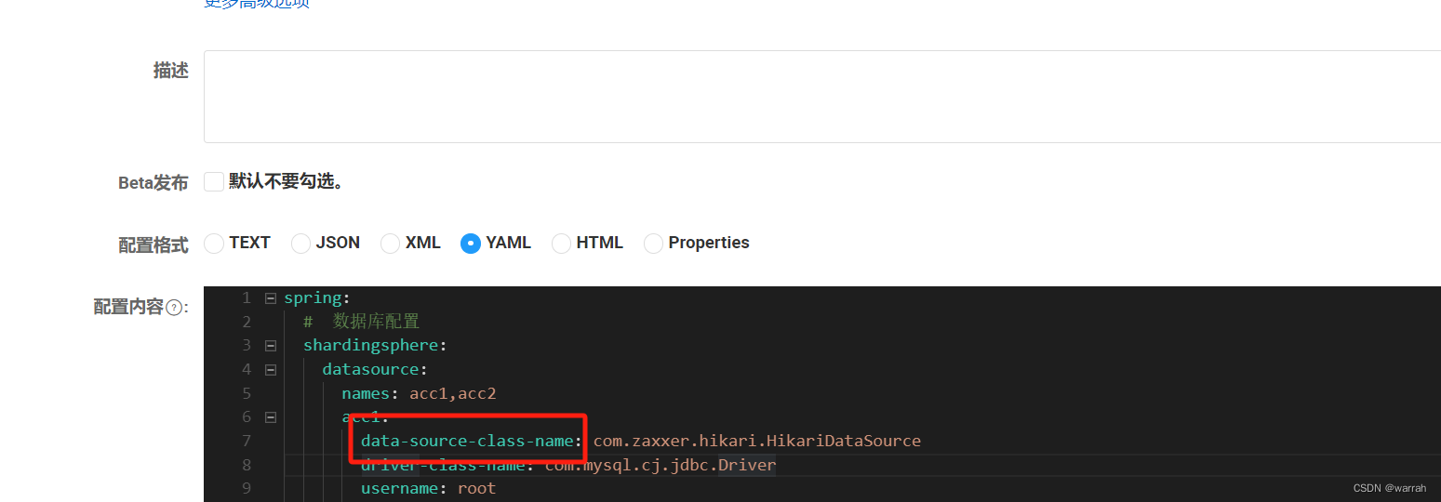Click the 'com.zaxxer.hikari.HikariDataSource' value
The height and width of the screenshot is (502, 1441).
click(757, 441)
